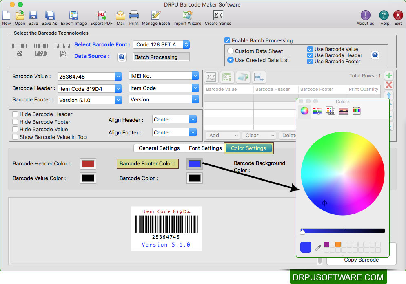The height and width of the screenshot is (284, 406).
Task: Expand the Barcode Value 25364745 dropdown
Action: pyautogui.click(x=118, y=77)
